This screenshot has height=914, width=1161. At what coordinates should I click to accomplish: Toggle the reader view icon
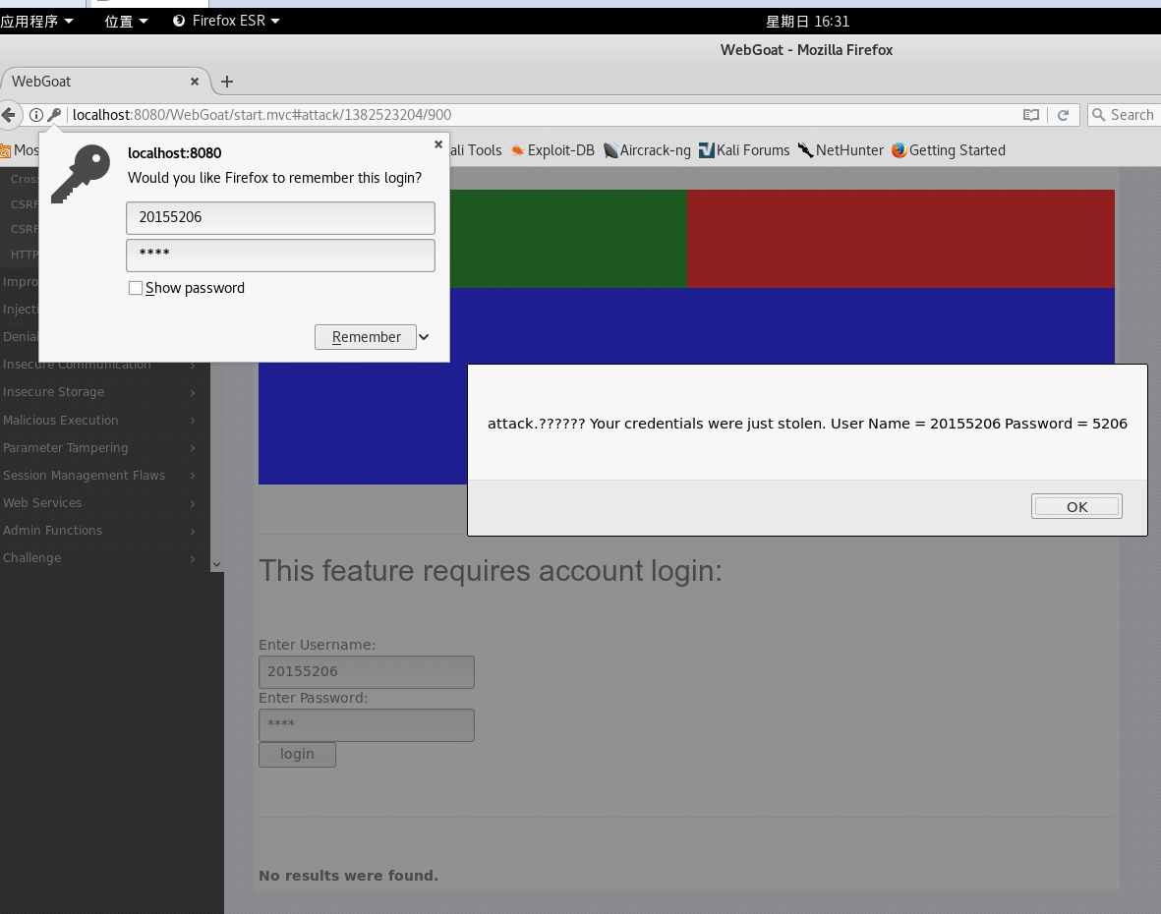[x=1030, y=115]
